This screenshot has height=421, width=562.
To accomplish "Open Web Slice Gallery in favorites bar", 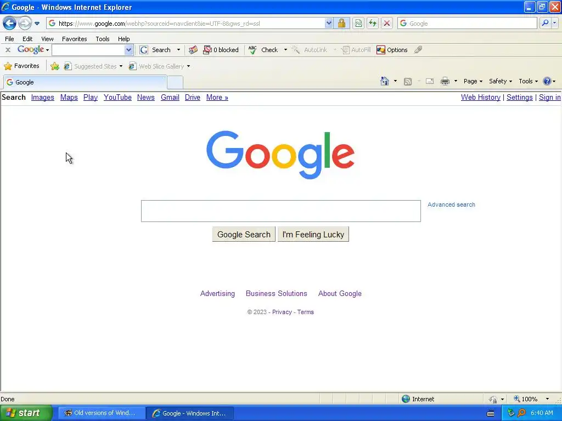I will point(160,66).
